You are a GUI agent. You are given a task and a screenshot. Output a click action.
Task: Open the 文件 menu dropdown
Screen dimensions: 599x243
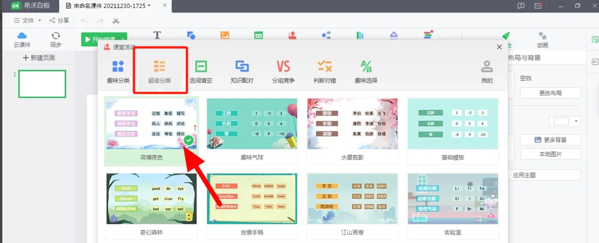tap(27, 20)
